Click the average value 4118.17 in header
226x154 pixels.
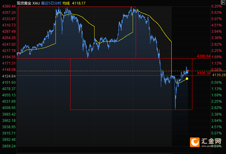tap(79, 3)
